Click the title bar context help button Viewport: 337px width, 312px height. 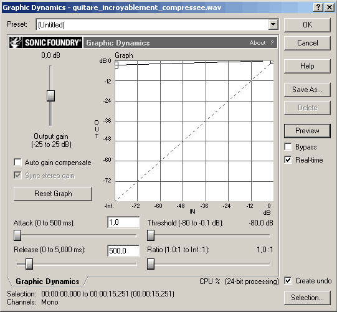pyautogui.click(x=318, y=7)
